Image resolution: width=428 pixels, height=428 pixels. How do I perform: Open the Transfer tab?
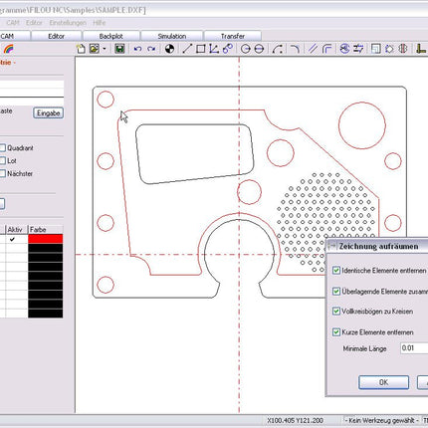tap(233, 36)
